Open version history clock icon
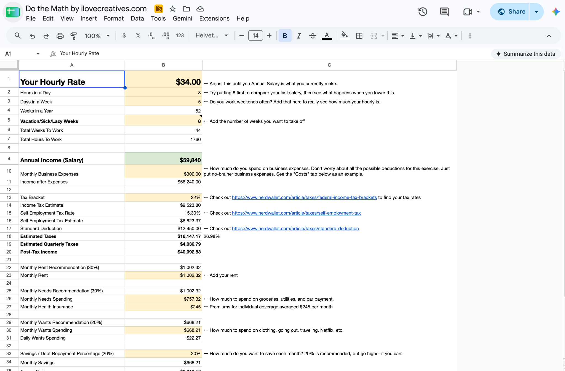565x371 pixels. [x=423, y=12]
